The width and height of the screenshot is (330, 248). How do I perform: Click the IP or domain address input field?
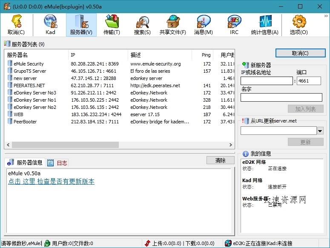267,81
